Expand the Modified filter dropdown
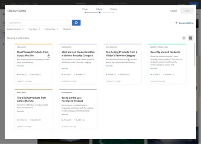Viewport: 201px width, 144px height. pyautogui.click(x=69, y=29)
